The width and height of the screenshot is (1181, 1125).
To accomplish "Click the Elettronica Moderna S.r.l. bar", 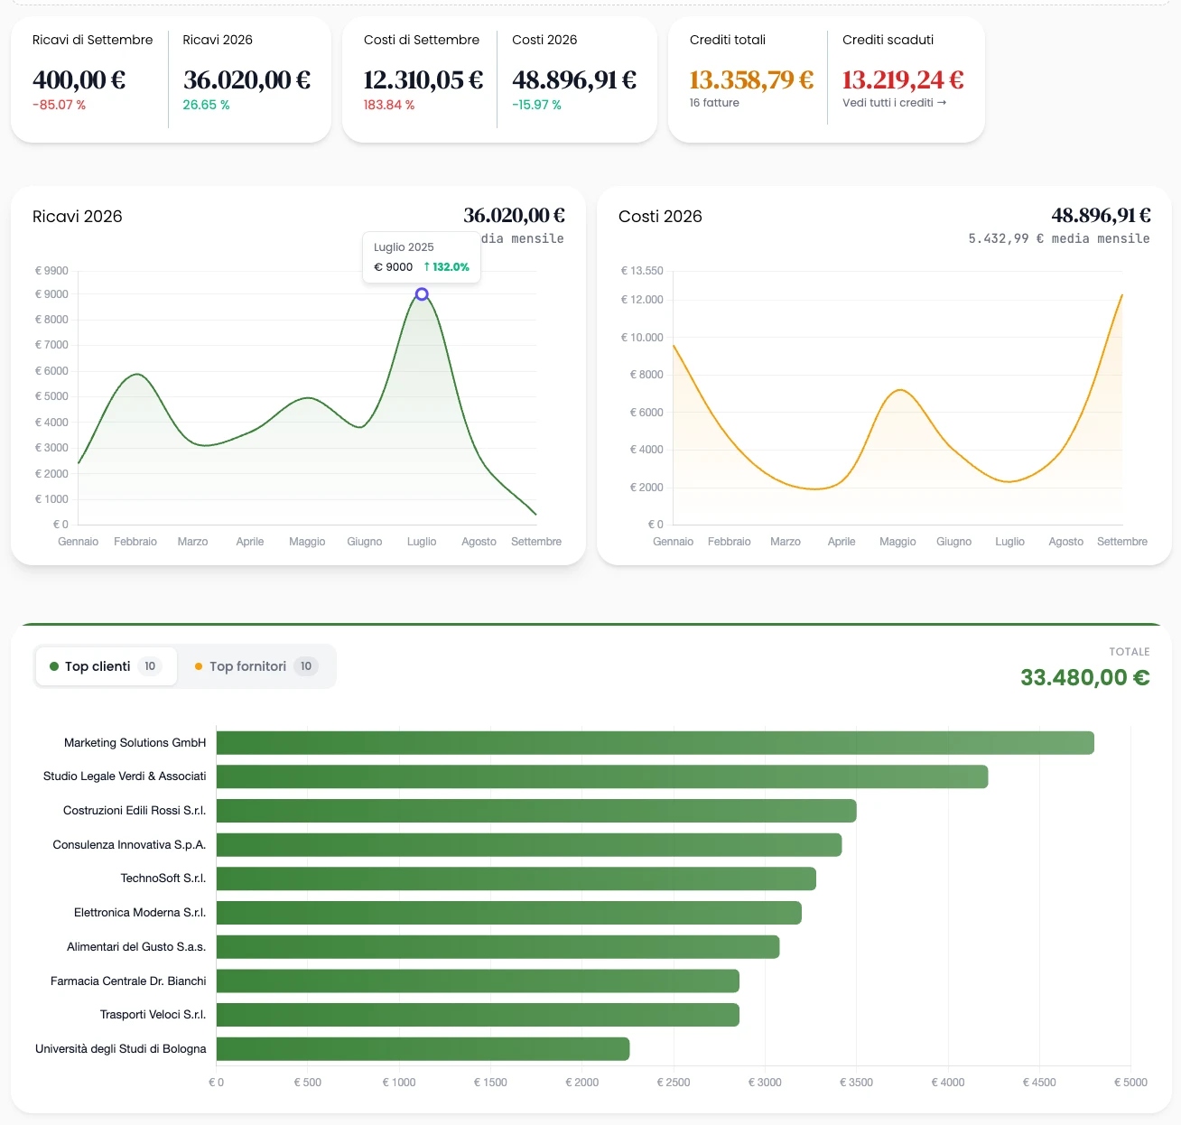I will [x=509, y=913].
